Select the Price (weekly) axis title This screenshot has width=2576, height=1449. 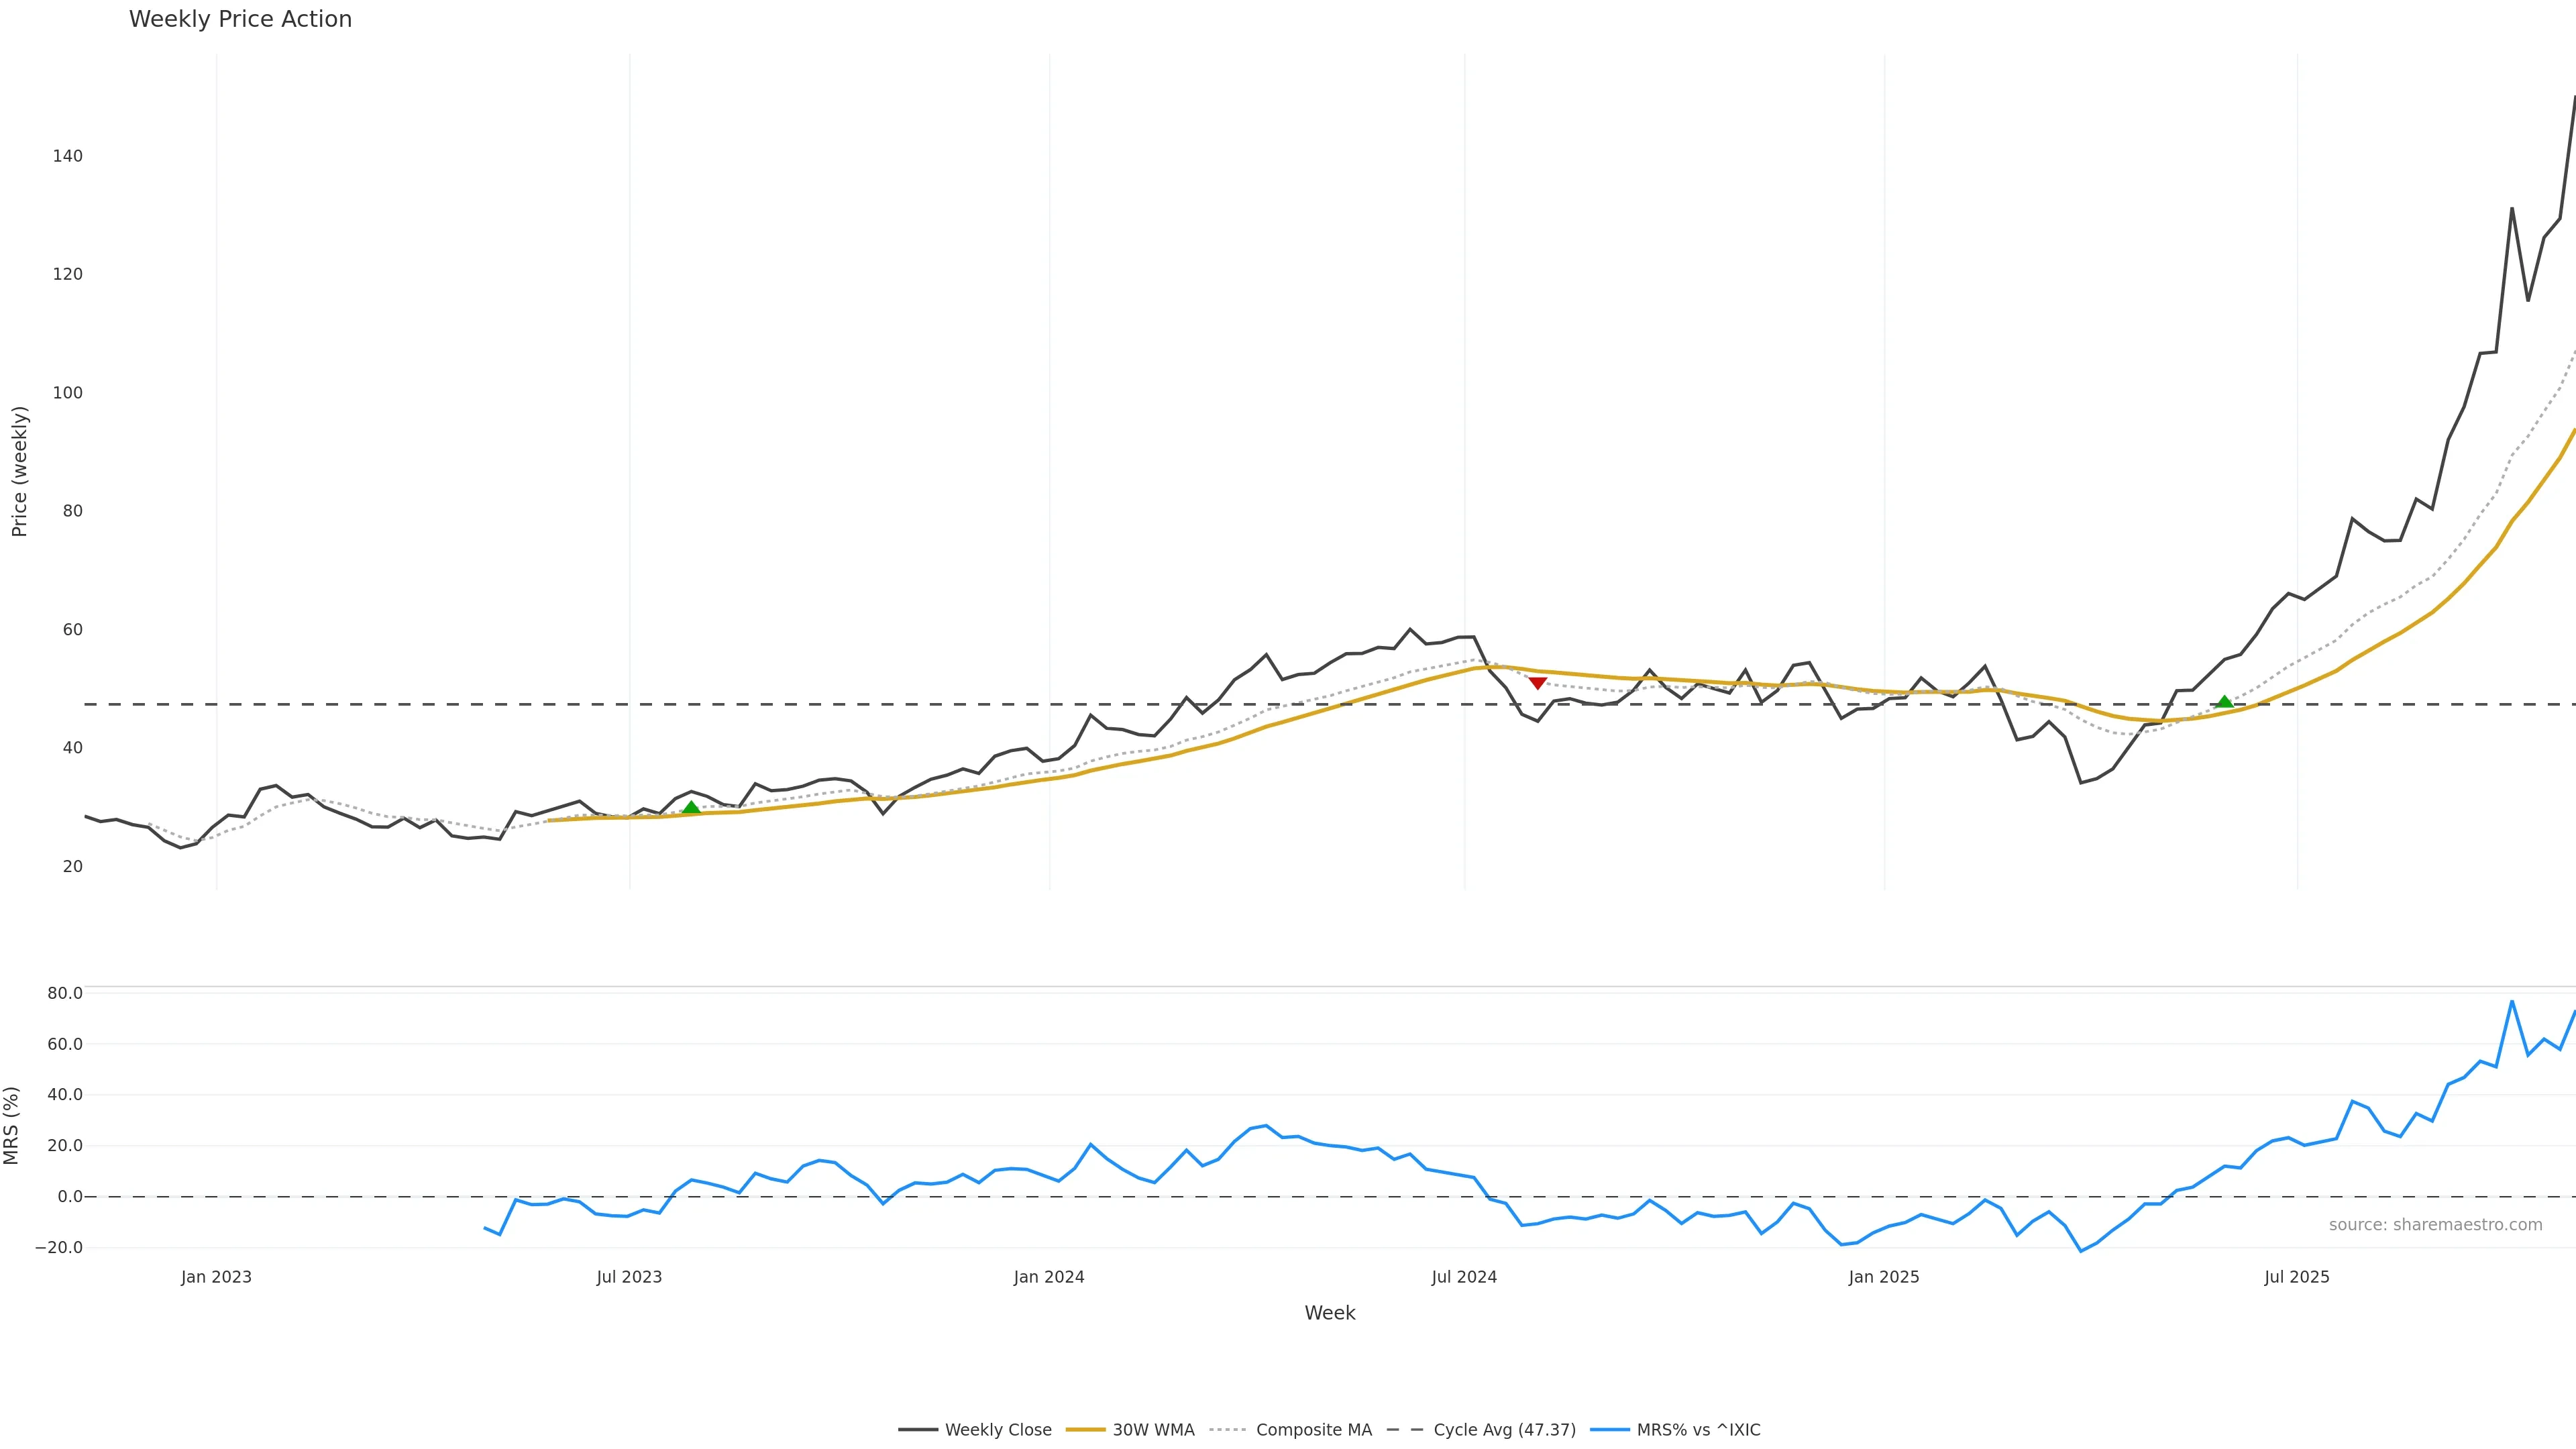pyautogui.click(x=19, y=471)
